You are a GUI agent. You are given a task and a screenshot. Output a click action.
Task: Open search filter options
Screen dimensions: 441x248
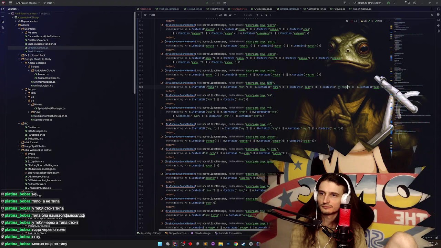pyautogui.click(x=266, y=15)
